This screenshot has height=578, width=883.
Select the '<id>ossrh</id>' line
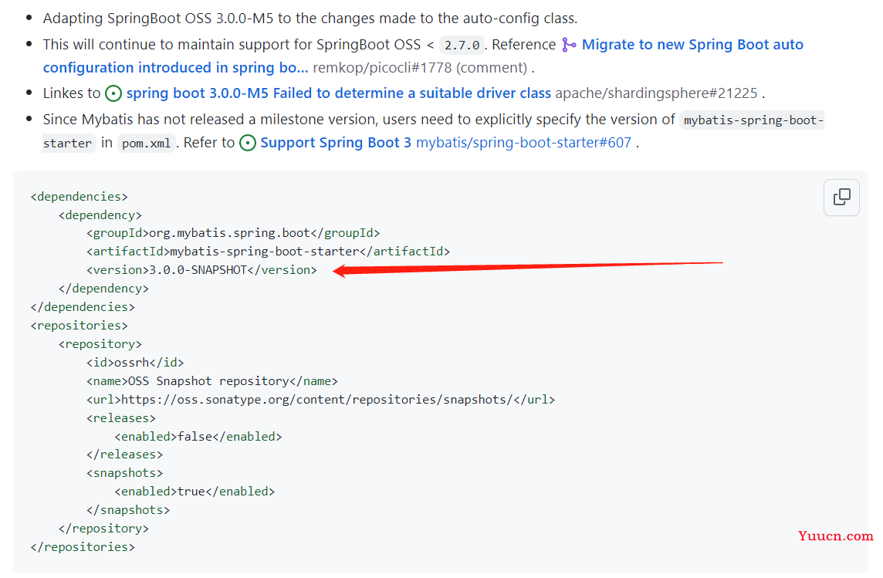135,363
